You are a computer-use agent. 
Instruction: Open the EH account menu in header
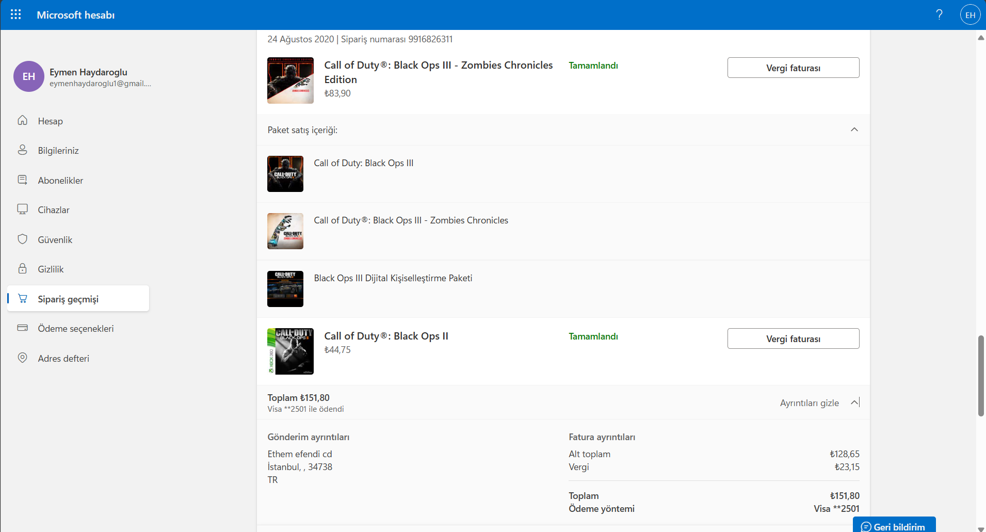(970, 15)
